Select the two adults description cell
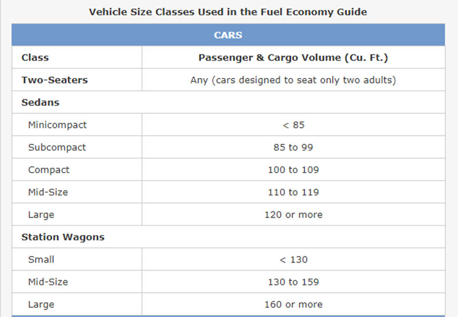The image size is (458, 317). click(293, 80)
